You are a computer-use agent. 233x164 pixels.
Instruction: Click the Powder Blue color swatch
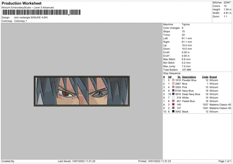(173, 80)
